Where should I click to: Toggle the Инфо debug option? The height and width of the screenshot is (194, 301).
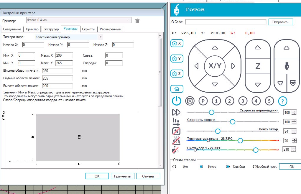click(201, 167)
